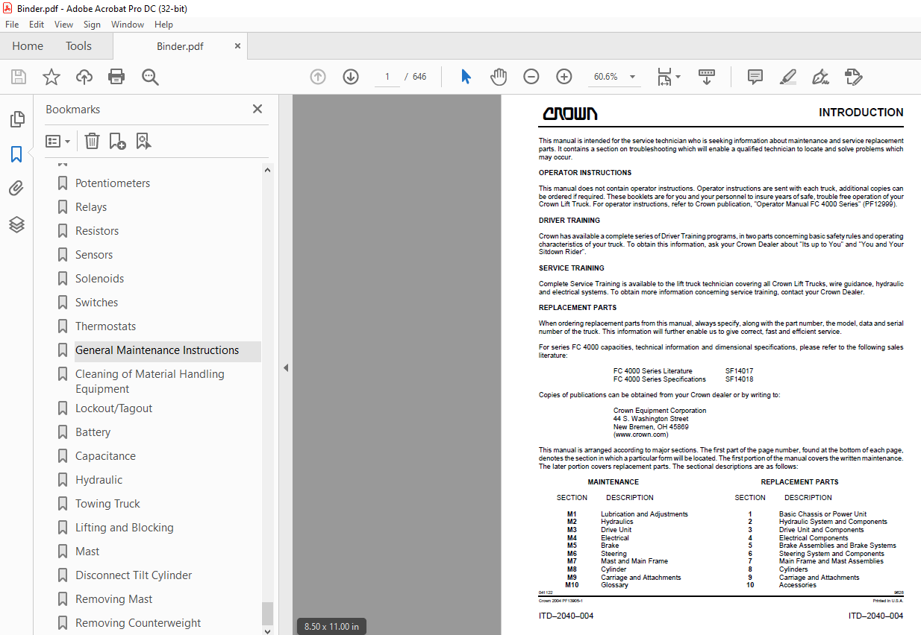Image resolution: width=921 pixels, height=635 pixels.
Task: Open the Removing Mast bookmark
Action: click(x=113, y=599)
